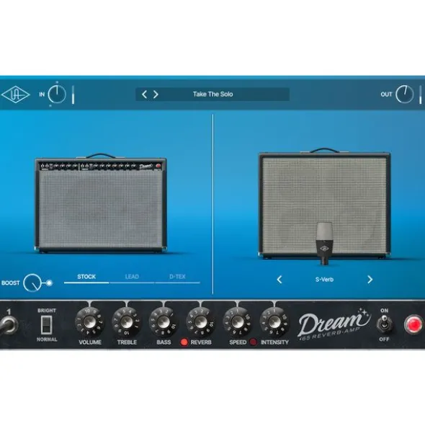Viewport: 425px width, 426px height.
Task: Click the combo amp image
Action: (100, 203)
